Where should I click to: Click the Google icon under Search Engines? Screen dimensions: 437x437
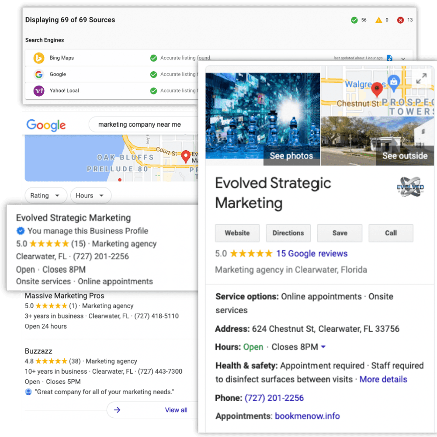click(38, 74)
